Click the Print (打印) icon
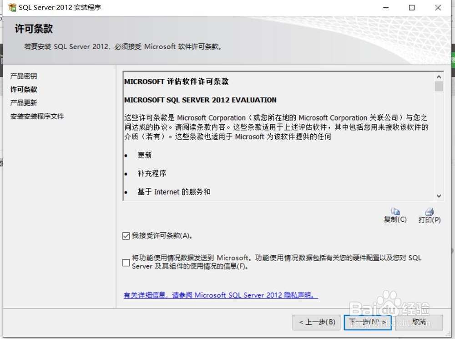 pyautogui.click(x=429, y=211)
